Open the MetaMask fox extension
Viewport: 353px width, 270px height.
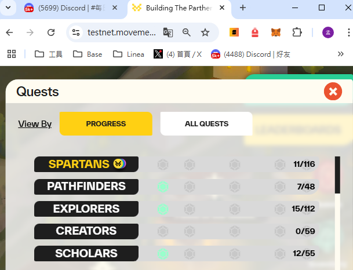[276, 32]
